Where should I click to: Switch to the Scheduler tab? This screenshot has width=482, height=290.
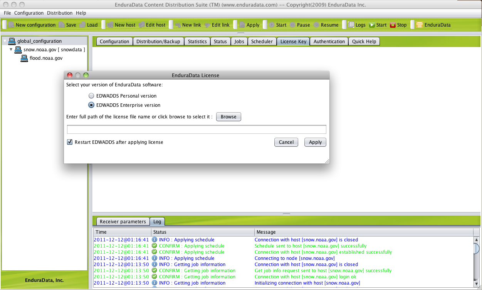click(262, 41)
